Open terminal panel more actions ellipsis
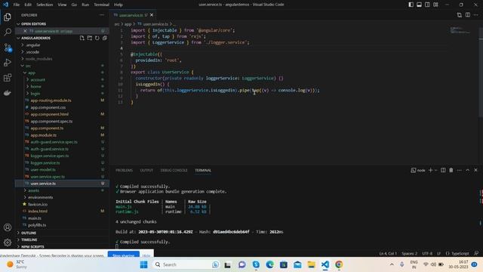 point(460,170)
